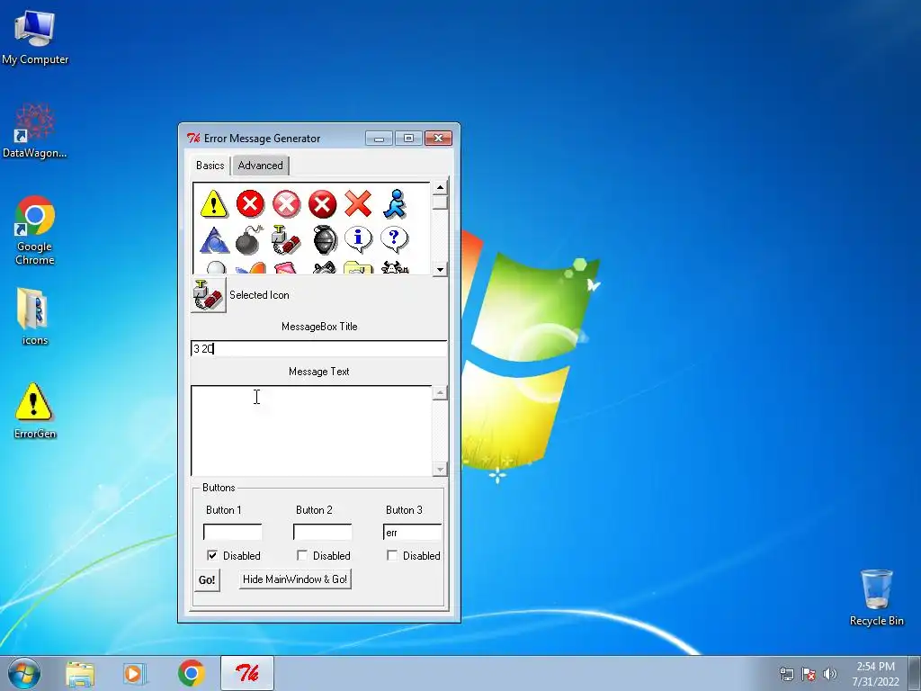Select the dynamite detonator icon in grid
The image size is (921, 691).
pyautogui.click(x=286, y=239)
